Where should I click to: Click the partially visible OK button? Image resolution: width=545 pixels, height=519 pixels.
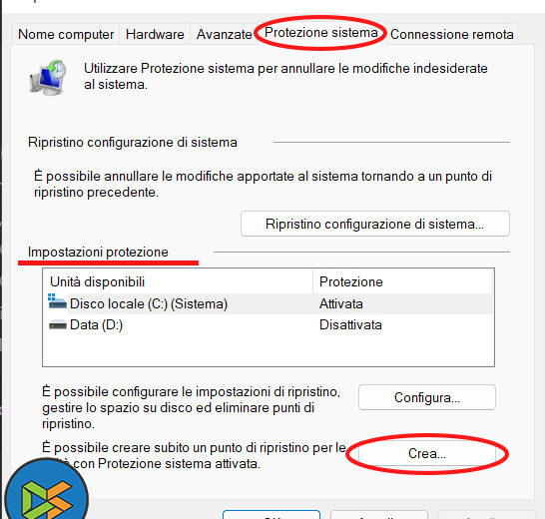click(272, 515)
